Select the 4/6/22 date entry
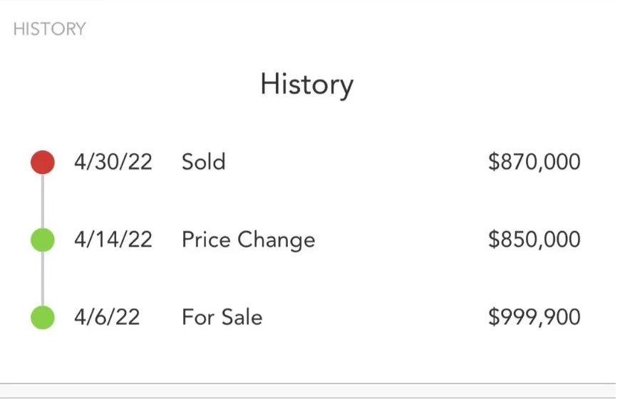The image size is (620, 399). [107, 317]
